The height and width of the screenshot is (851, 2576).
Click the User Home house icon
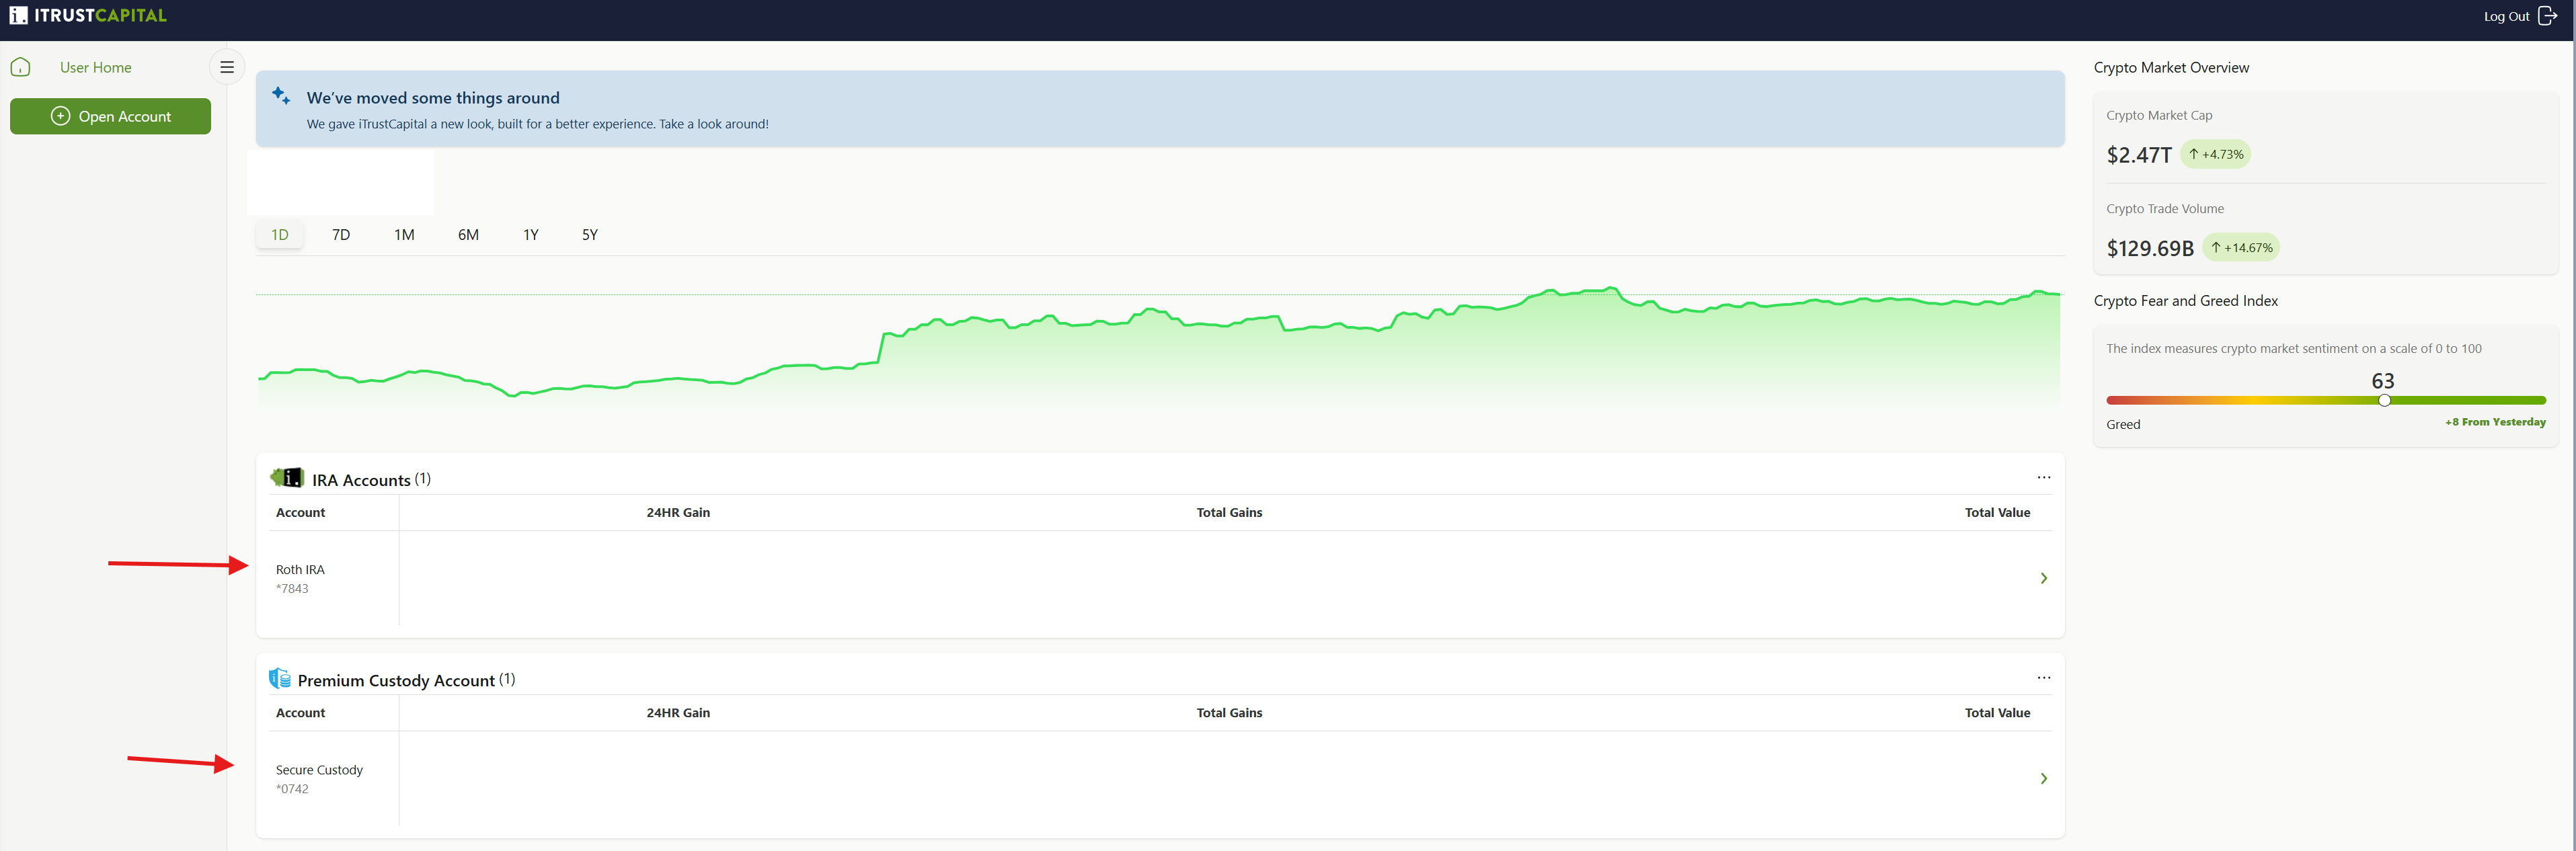pyautogui.click(x=20, y=68)
